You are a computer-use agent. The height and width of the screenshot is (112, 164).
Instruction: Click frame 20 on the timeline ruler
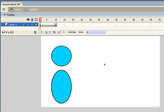tap(73, 20)
